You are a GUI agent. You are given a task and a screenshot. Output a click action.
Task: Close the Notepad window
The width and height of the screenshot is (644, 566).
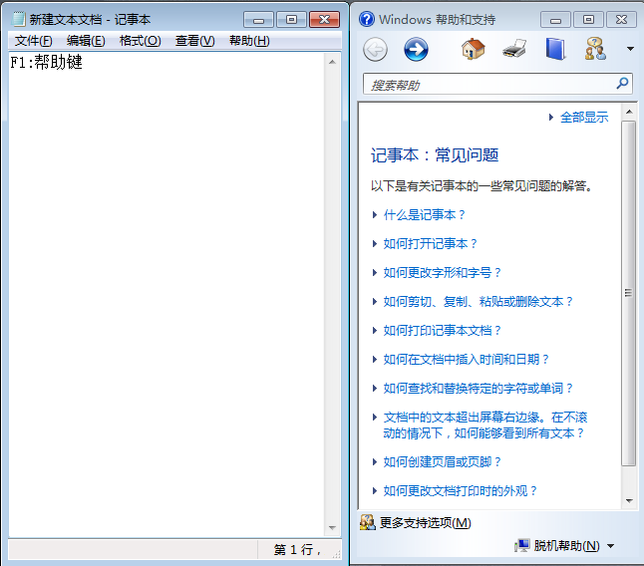click(x=324, y=19)
